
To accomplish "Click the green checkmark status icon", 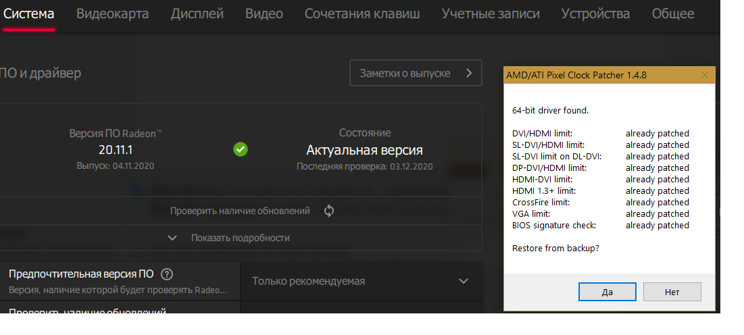I will 240,149.
